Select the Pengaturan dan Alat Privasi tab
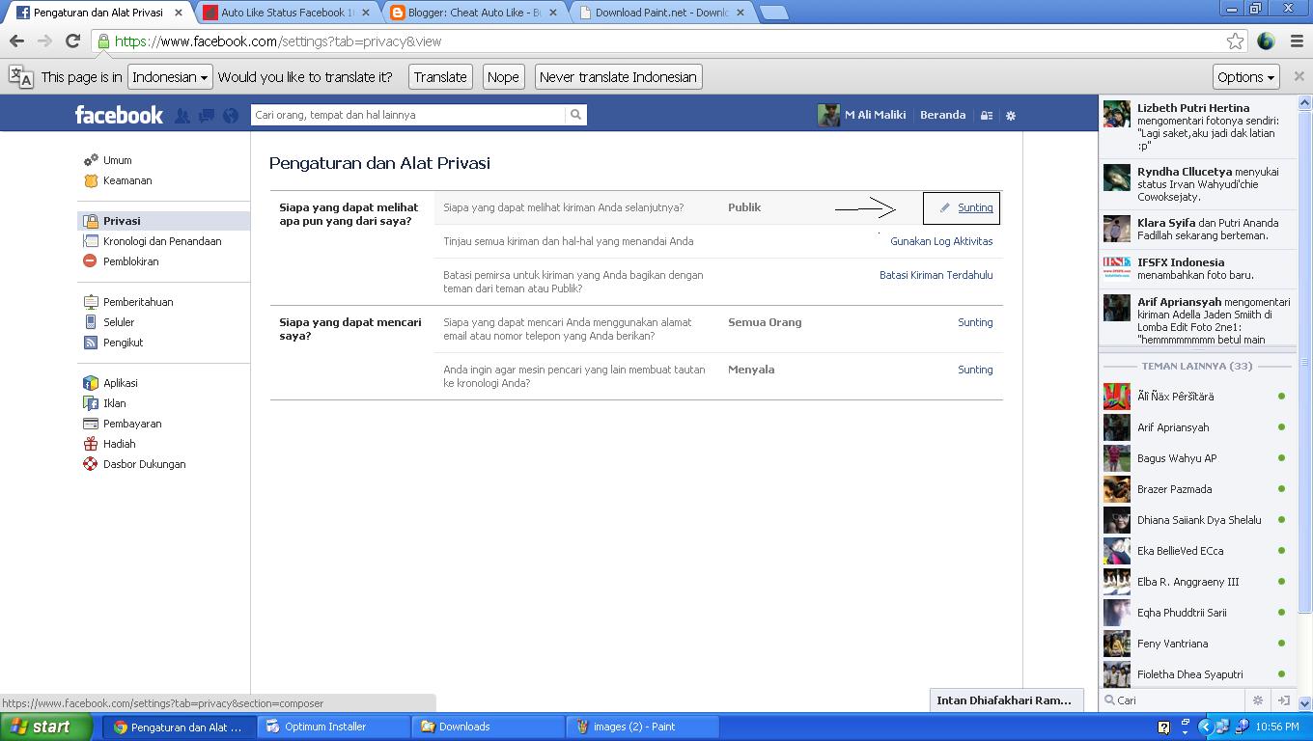 click(x=97, y=13)
